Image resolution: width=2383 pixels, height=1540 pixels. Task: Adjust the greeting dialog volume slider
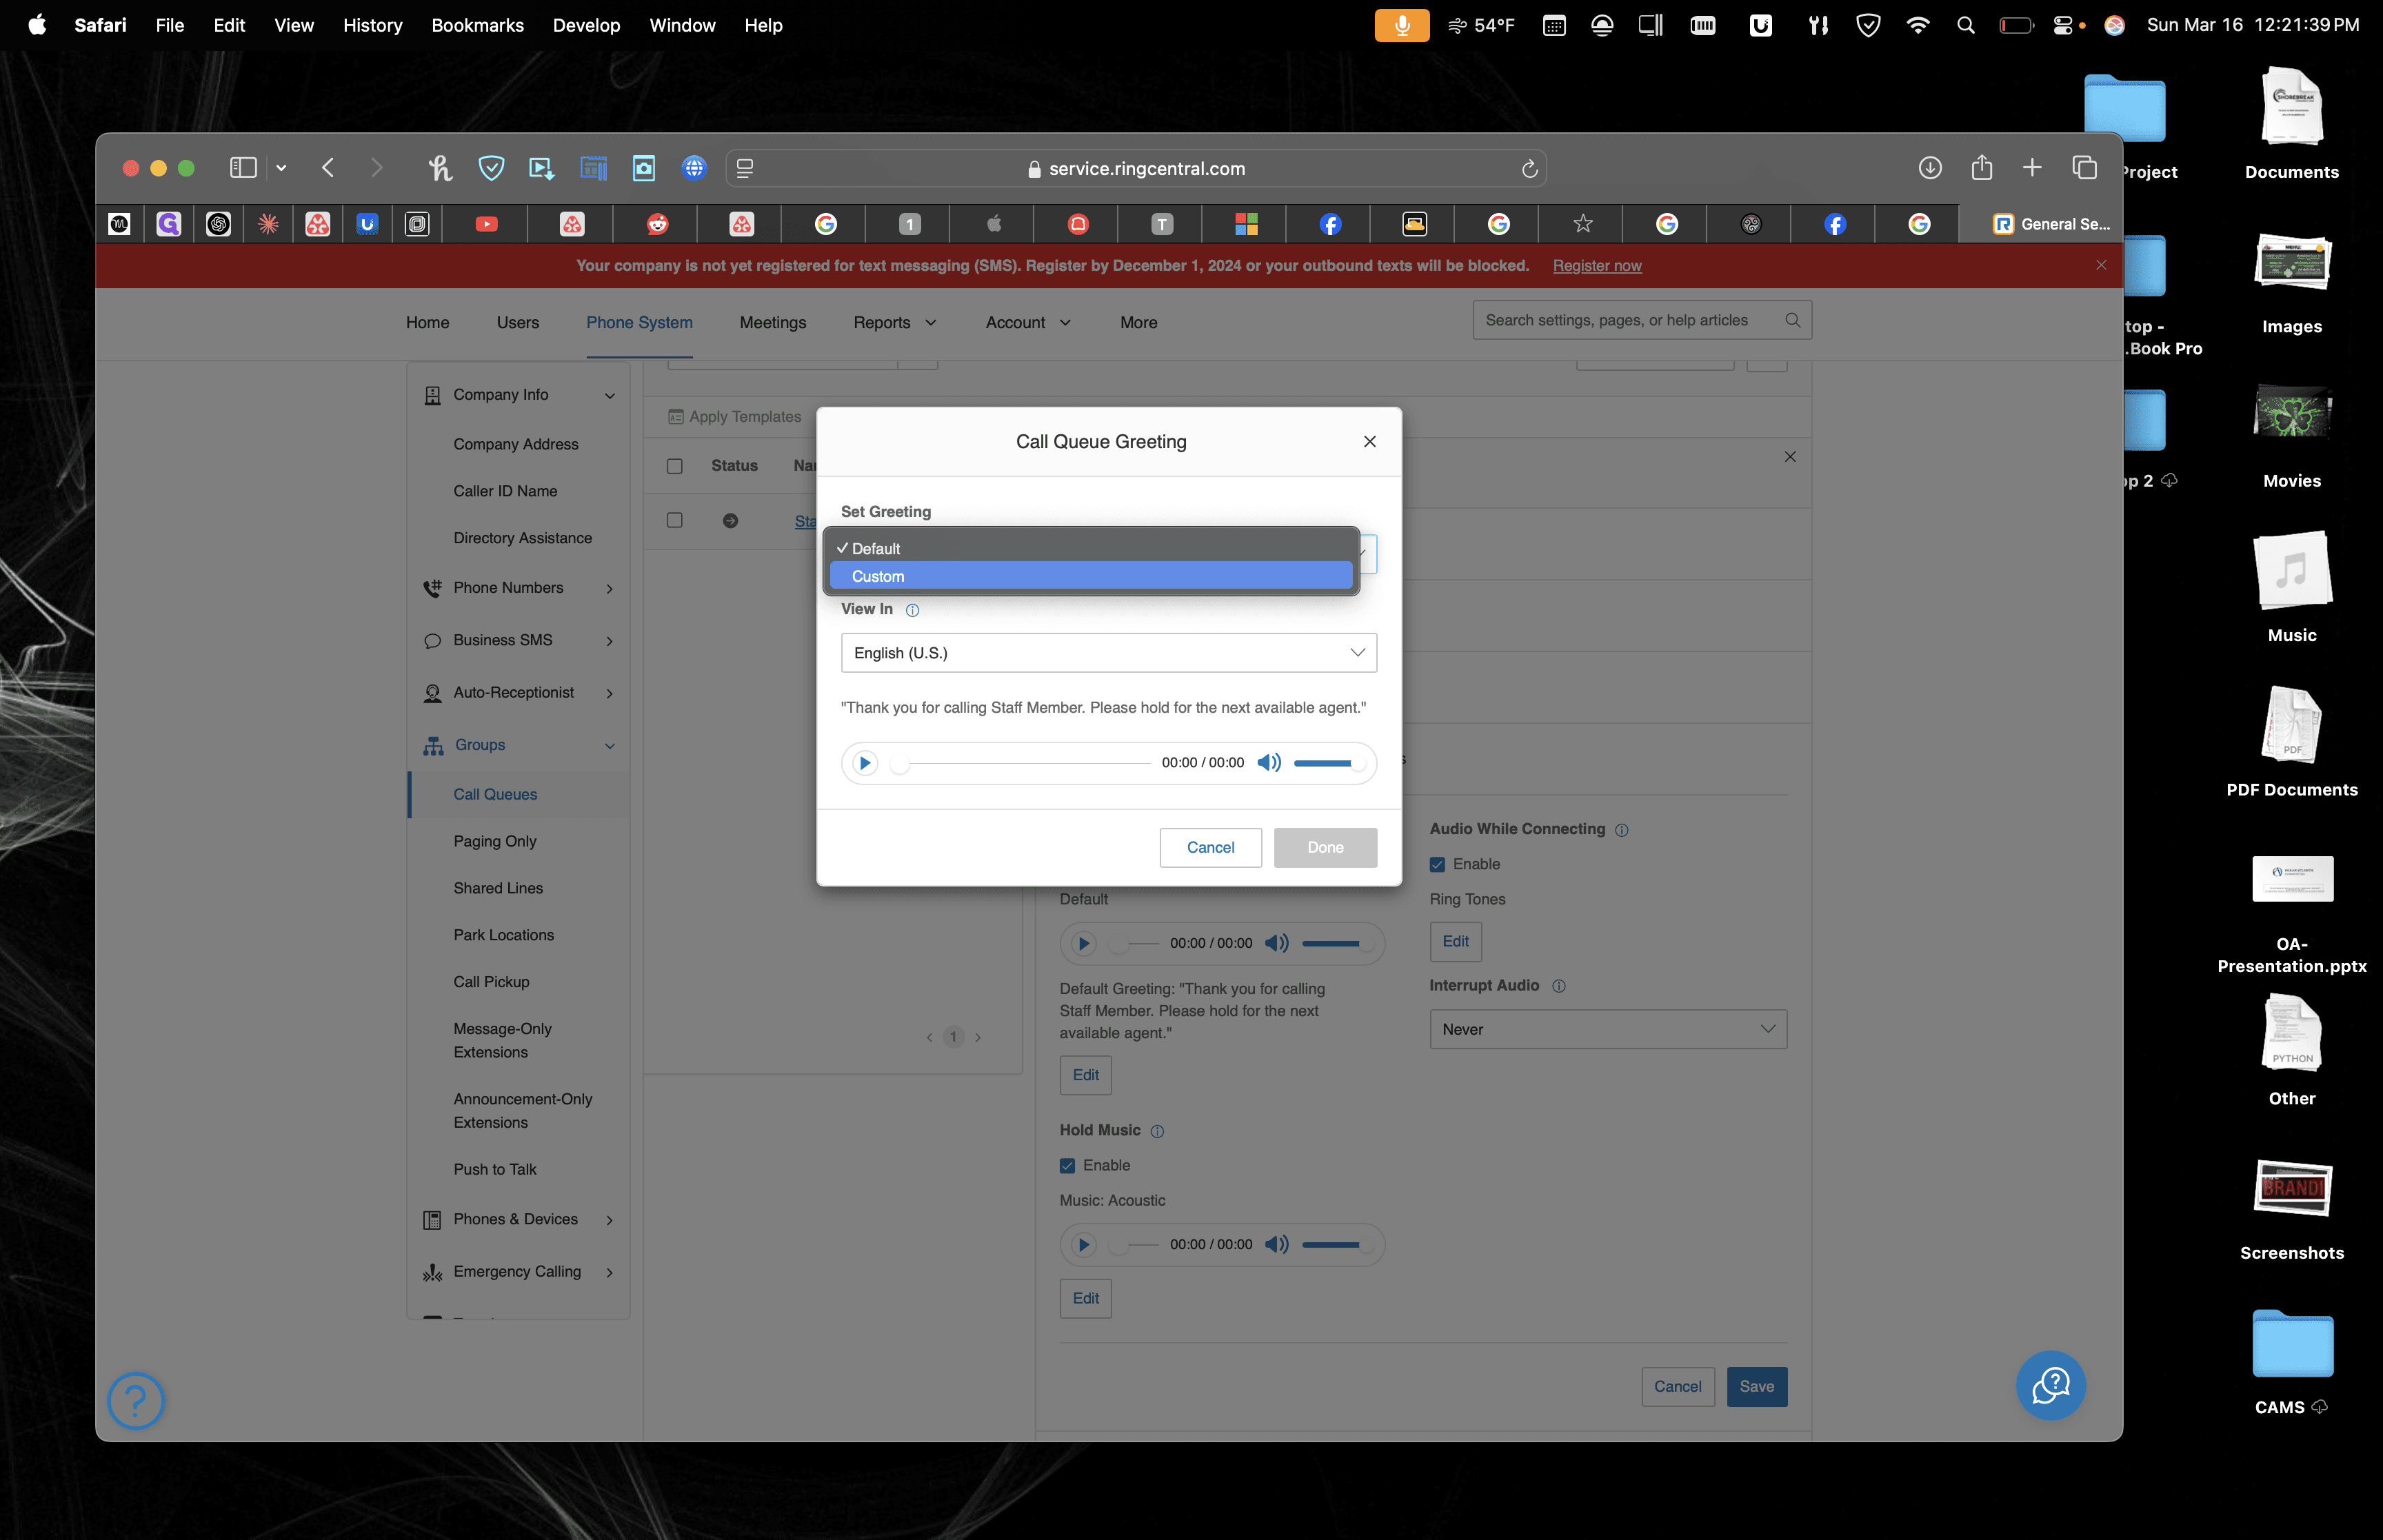pos(1327,763)
